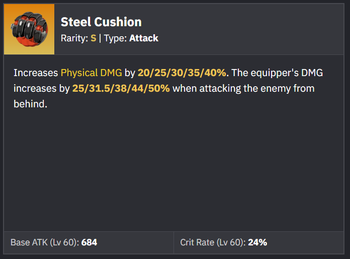
Task: Click the word by before the 20/25/30/35/40% values
Action: 130,73
